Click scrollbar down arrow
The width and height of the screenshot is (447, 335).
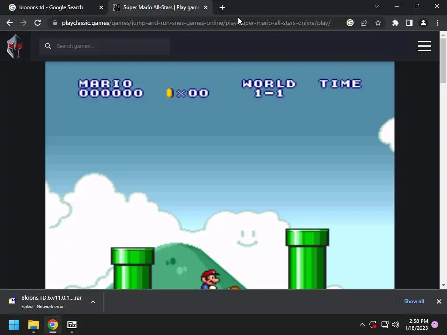pyautogui.click(x=443, y=285)
